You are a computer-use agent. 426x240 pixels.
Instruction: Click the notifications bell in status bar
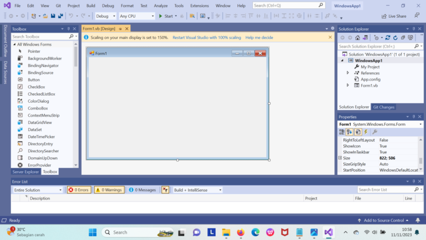[x=418, y=220]
